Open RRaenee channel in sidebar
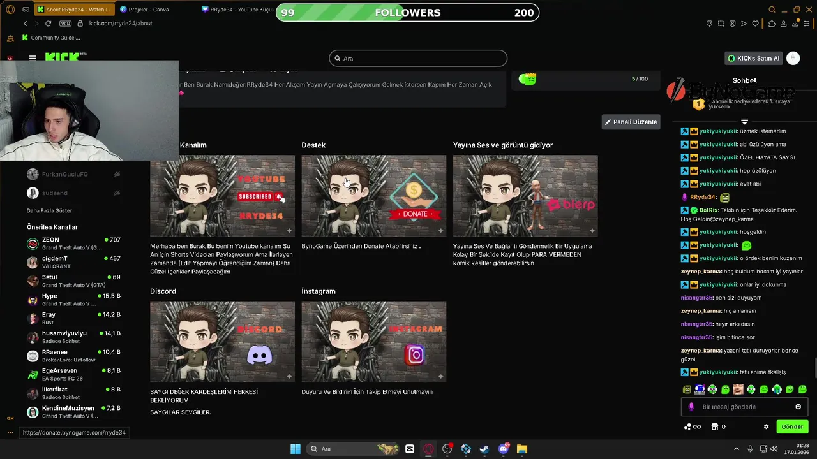This screenshot has height=459, width=817. coord(73,356)
